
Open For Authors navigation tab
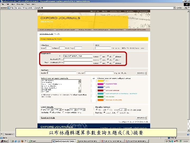(x=85, y=30)
